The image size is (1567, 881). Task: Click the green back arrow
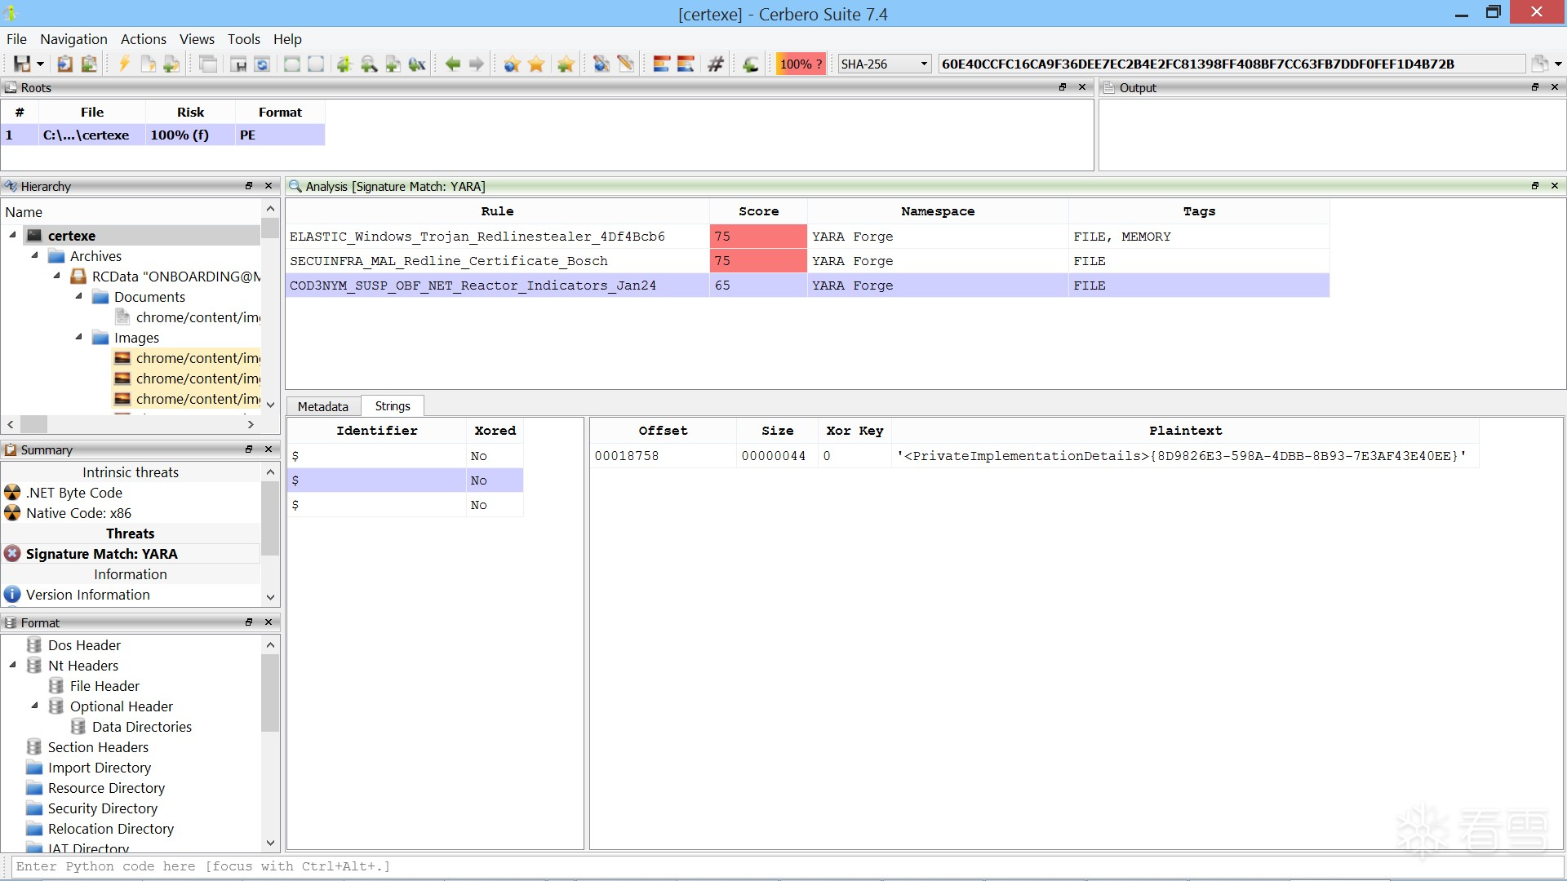[x=453, y=64]
